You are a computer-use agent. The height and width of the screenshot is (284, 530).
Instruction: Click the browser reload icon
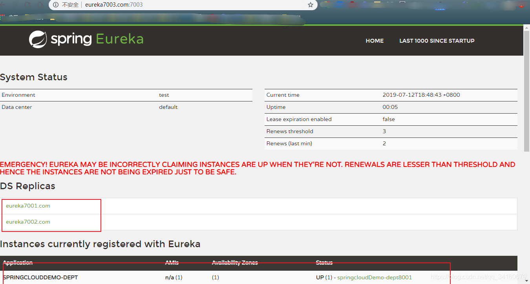tap(27, 5)
